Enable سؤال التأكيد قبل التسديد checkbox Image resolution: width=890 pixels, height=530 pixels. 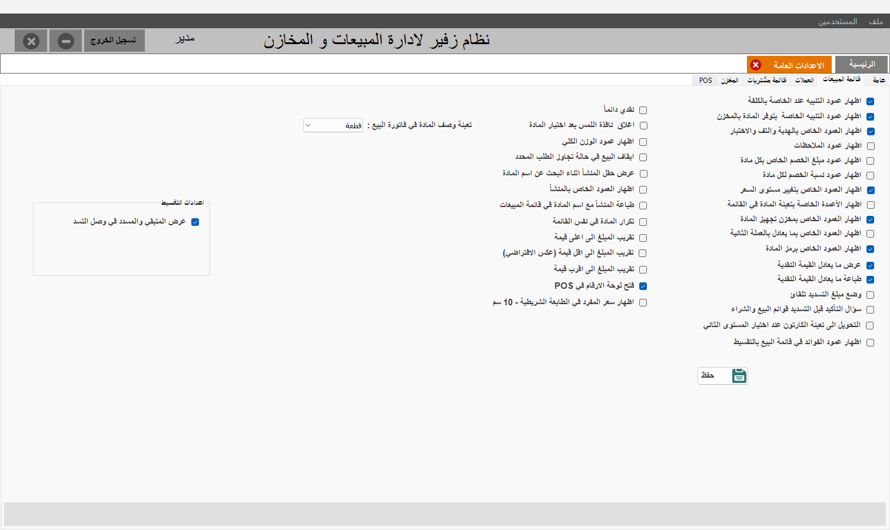point(870,309)
